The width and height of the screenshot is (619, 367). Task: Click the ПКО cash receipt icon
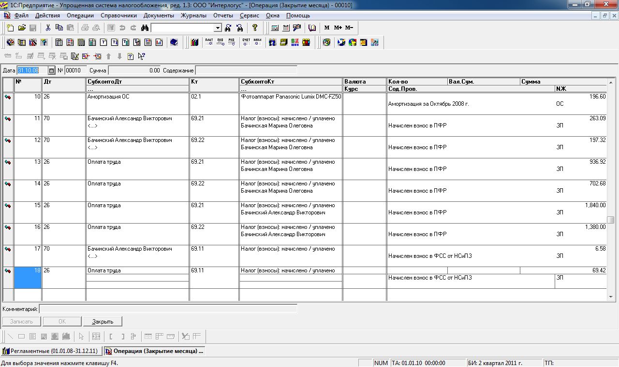pyautogui.click(x=220, y=42)
